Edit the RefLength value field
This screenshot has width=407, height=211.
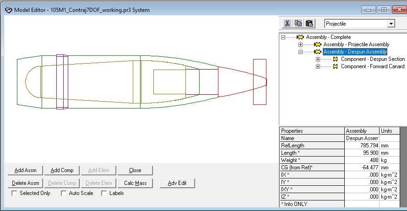click(x=362, y=146)
